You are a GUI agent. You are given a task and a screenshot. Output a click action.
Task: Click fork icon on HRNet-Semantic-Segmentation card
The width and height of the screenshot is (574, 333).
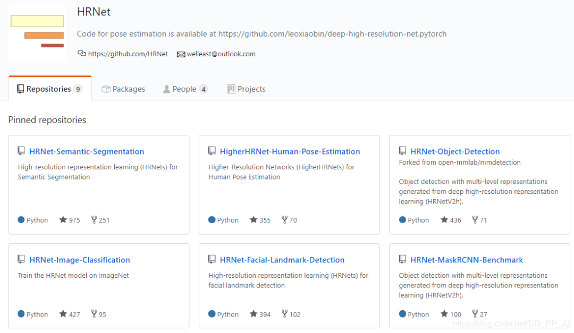point(94,220)
